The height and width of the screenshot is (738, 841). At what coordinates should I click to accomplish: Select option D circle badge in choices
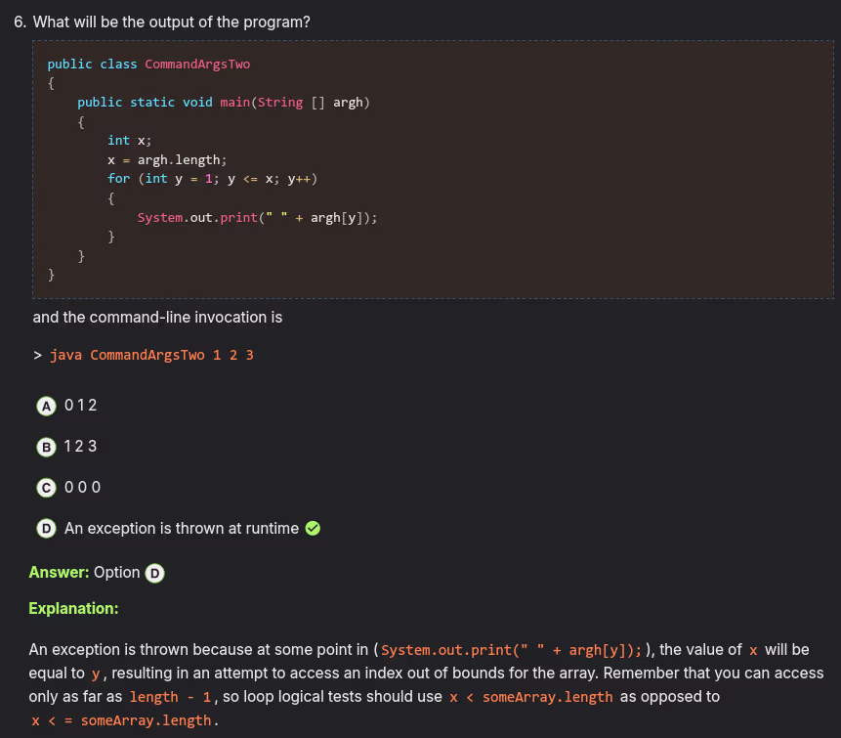tap(45, 529)
